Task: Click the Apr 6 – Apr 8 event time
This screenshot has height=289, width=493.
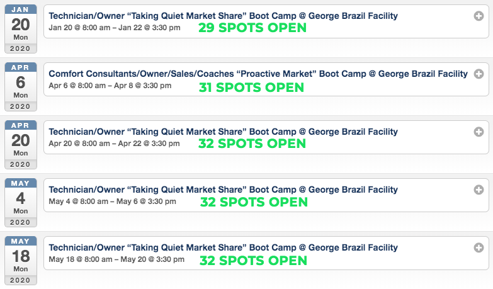Action: tap(110, 86)
